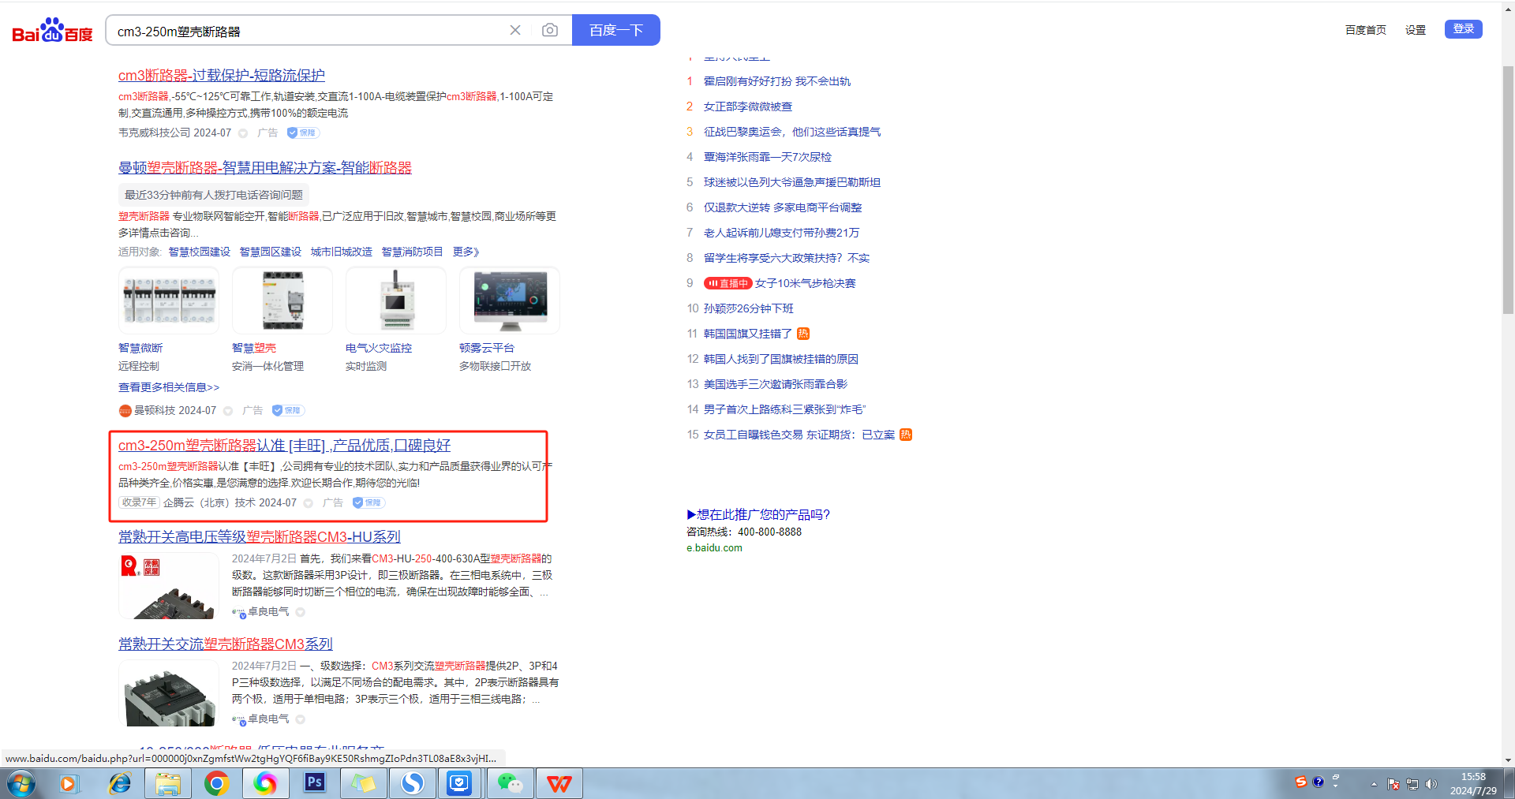Click the camera image search icon
Screen dimensions: 1515x799
[x=550, y=30]
